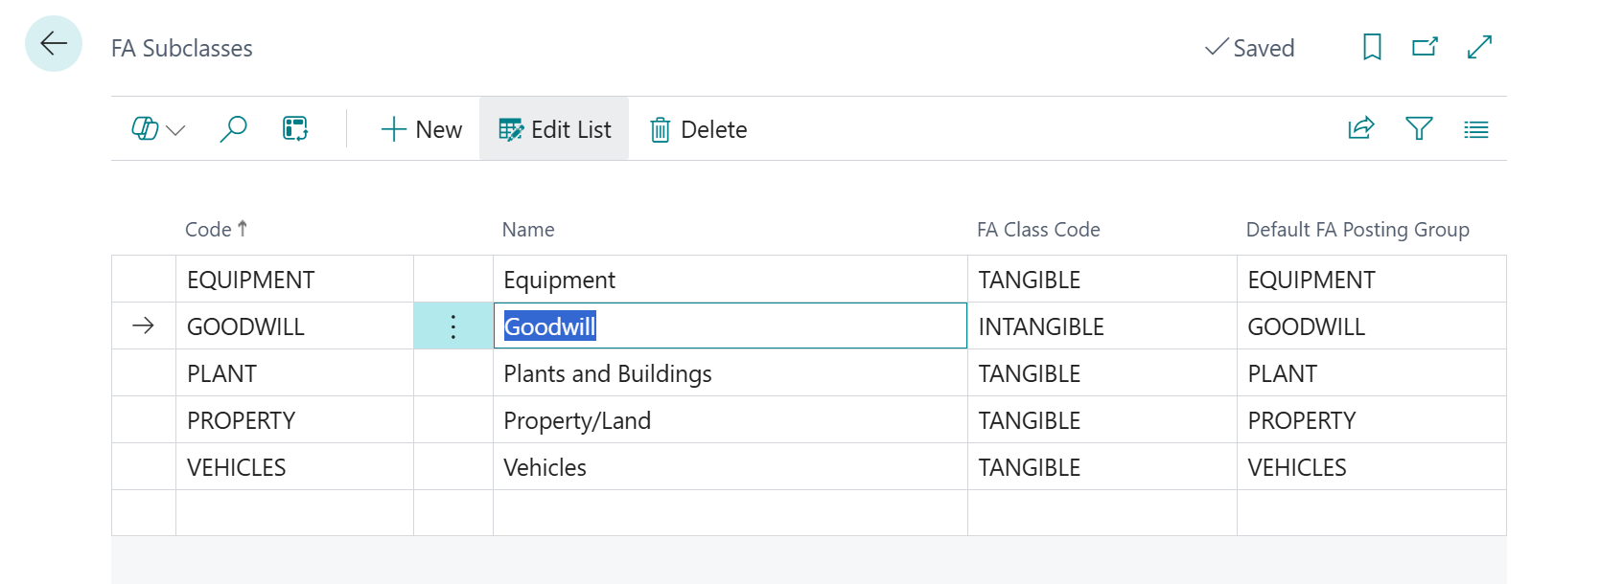The width and height of the screenshot is (1601, 584).
Task: Bookmark this page
Action: point(1372,47)
